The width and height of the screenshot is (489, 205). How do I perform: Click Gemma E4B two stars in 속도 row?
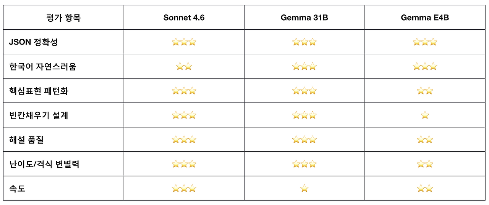tap(425, 188)
